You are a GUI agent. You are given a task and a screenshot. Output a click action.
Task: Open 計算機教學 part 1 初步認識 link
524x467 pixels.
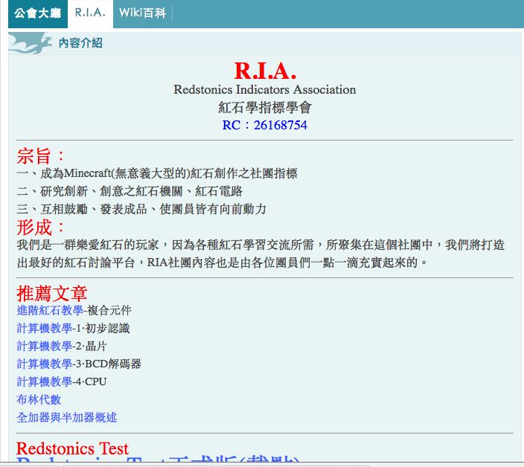45,328
